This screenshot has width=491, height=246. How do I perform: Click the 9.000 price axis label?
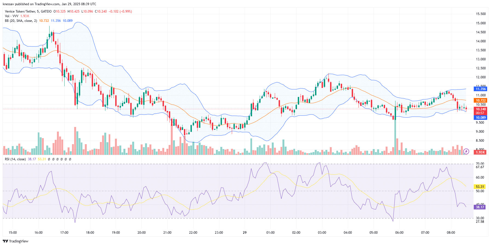480,132
